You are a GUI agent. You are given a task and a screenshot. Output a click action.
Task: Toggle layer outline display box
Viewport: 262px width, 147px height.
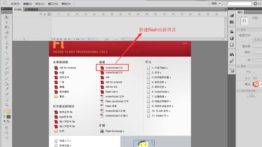49,14
